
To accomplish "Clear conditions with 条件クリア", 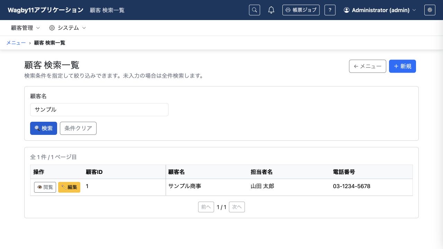I will coord(78,128).
